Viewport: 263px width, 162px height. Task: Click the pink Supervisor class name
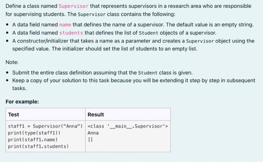click(x=74, y=6)
